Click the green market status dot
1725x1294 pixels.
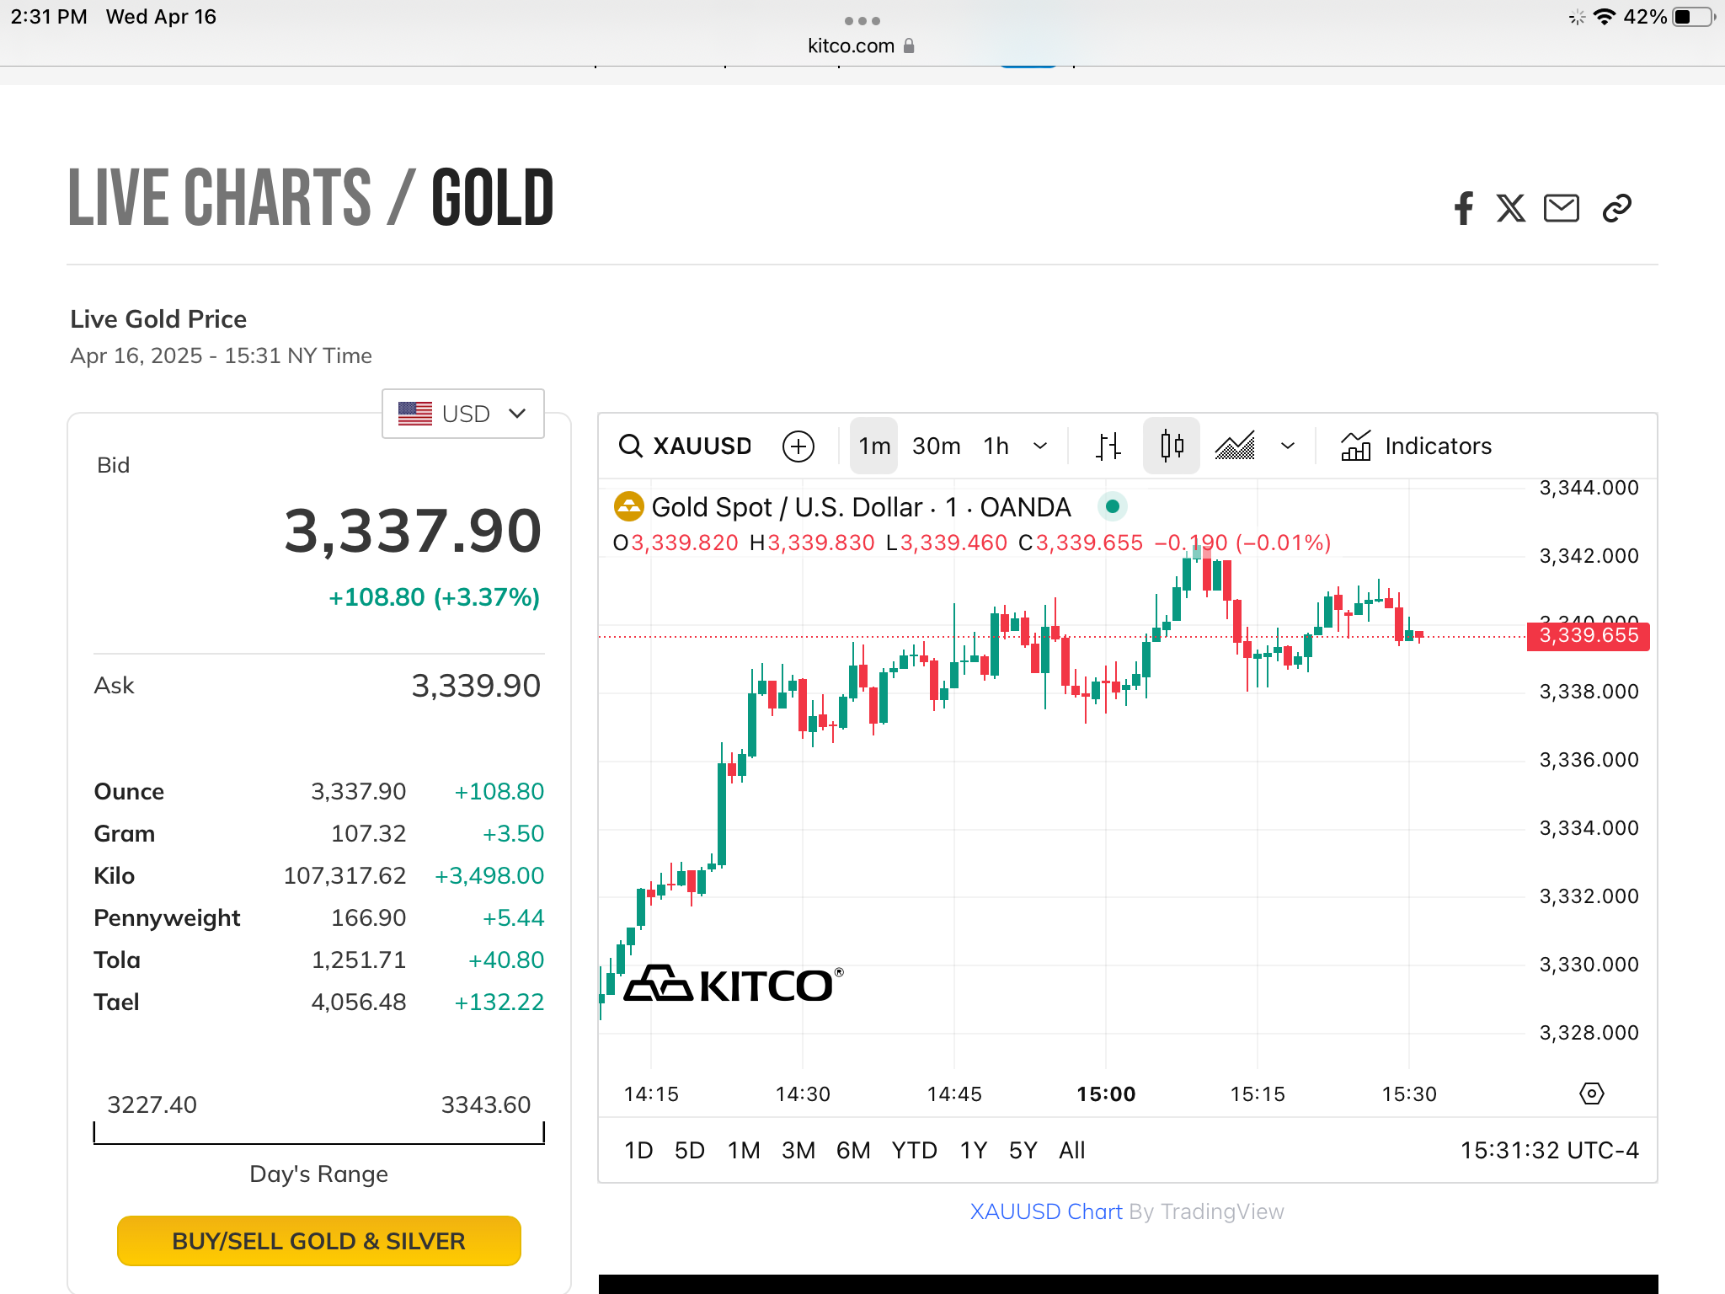[1112, 506]
